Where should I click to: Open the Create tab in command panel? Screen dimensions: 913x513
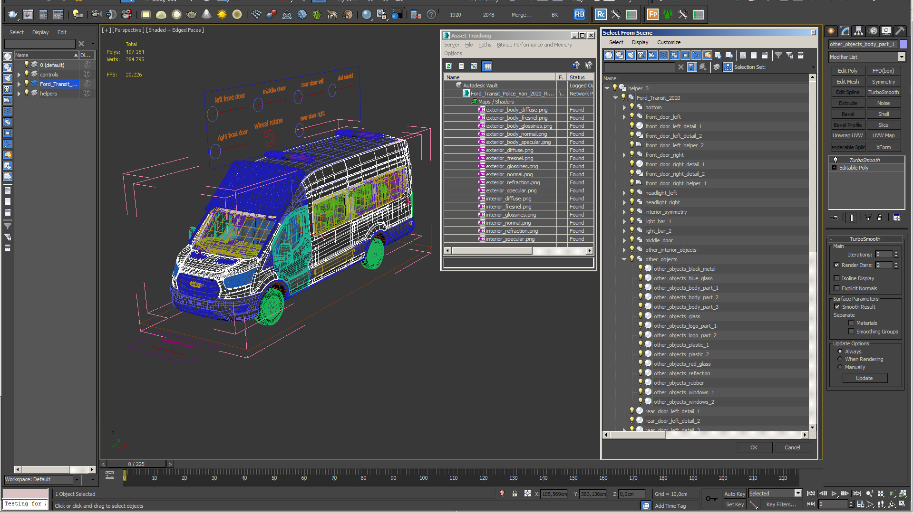[831, 31]
